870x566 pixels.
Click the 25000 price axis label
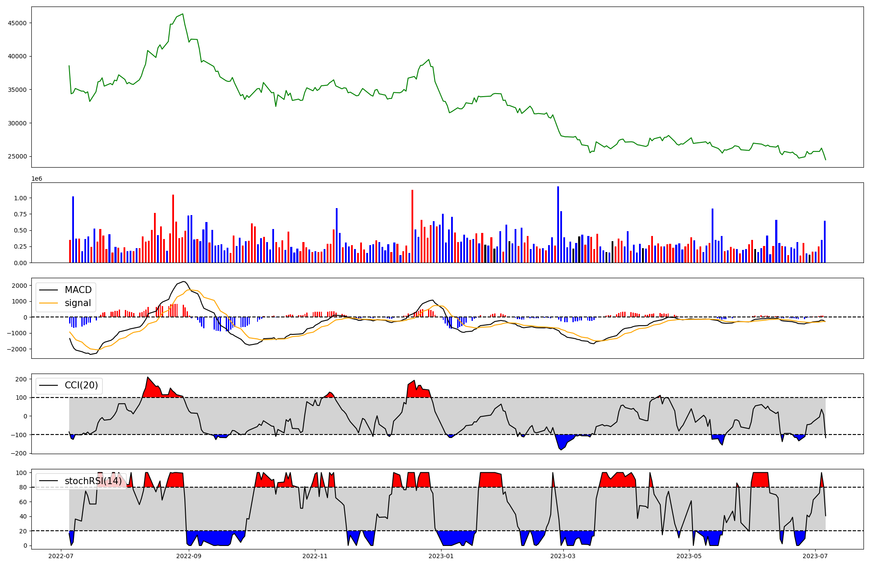click(x=17, y=157)
